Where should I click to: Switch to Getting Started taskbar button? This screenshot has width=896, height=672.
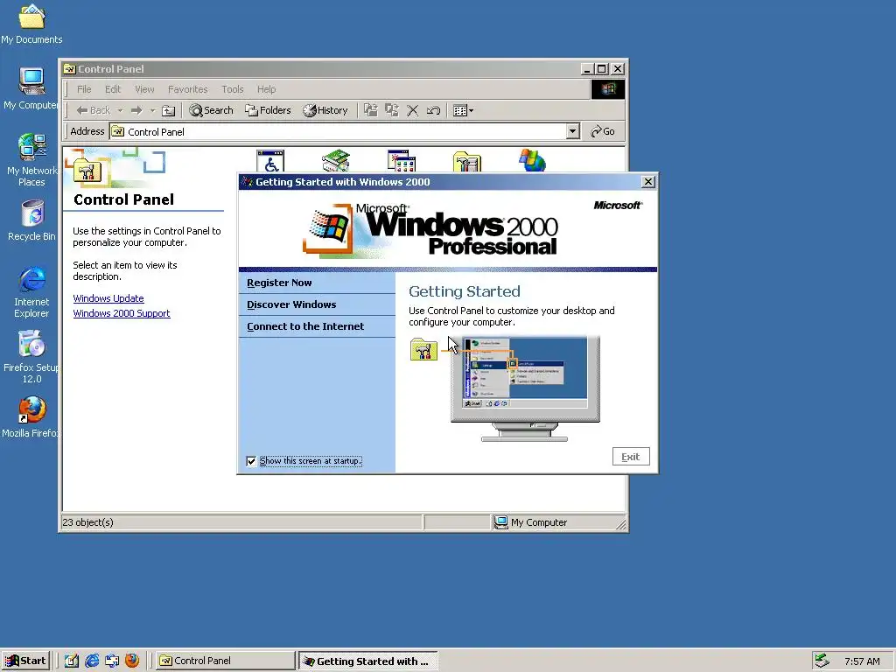coord(368,661)
